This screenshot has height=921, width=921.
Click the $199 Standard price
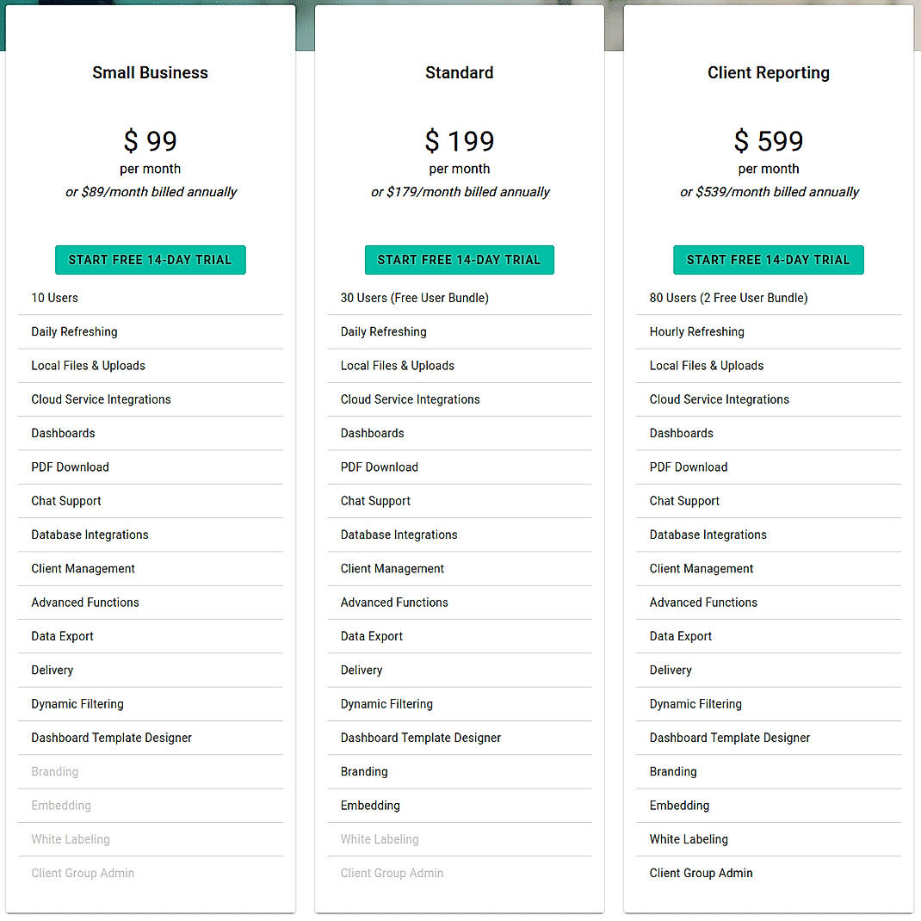point(459,141)
